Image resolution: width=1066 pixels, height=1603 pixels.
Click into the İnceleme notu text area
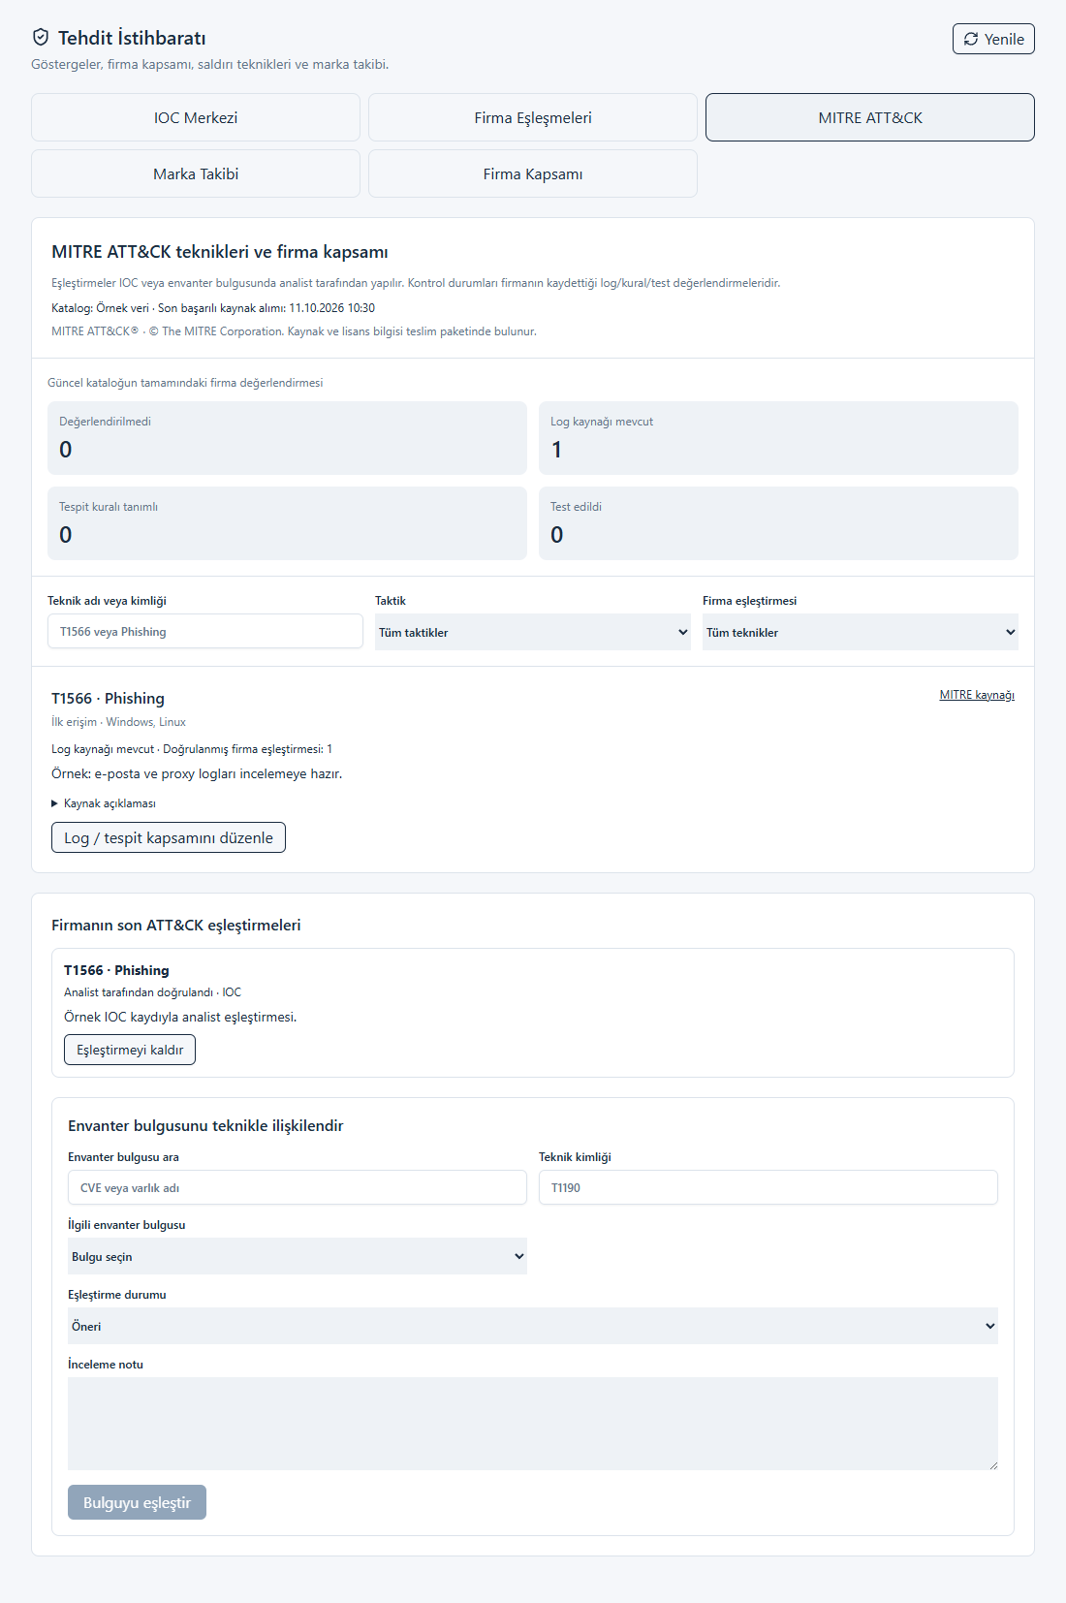[x=533, y=1424]
